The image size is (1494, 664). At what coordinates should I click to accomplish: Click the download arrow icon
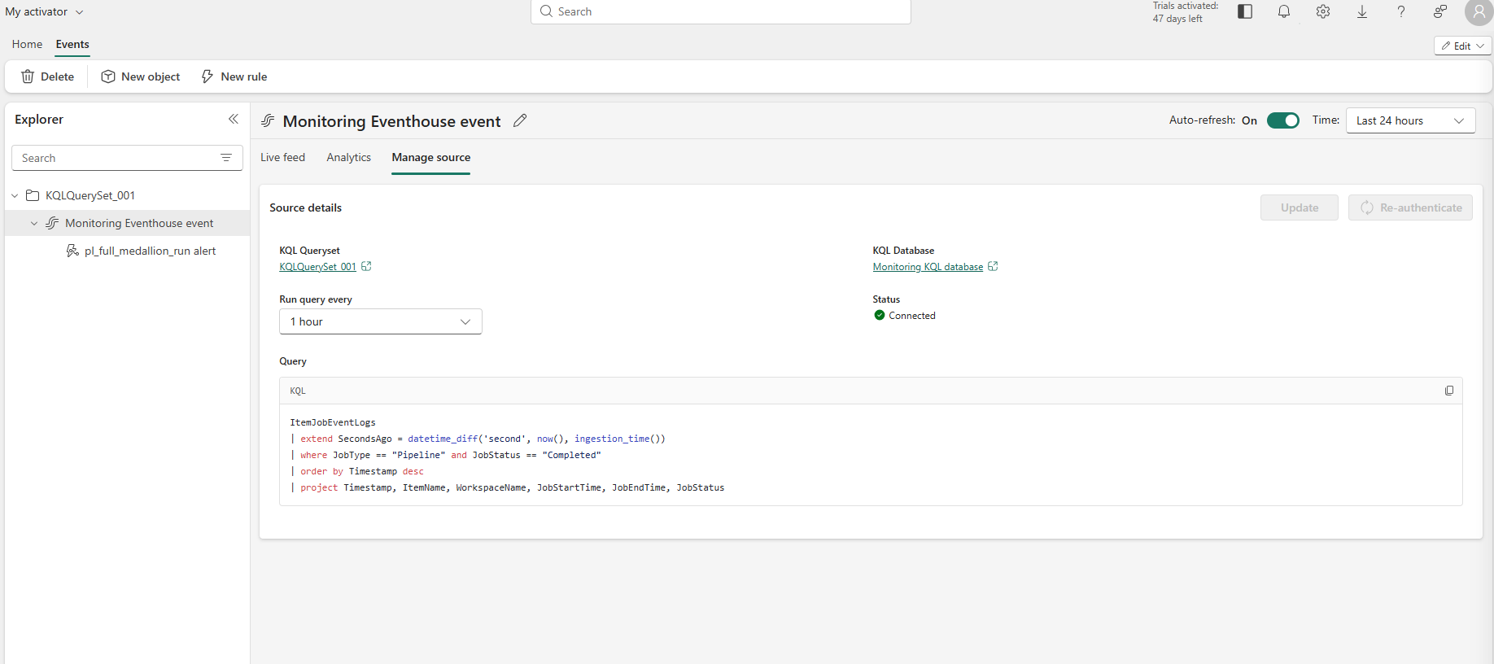pos(1362,11)
